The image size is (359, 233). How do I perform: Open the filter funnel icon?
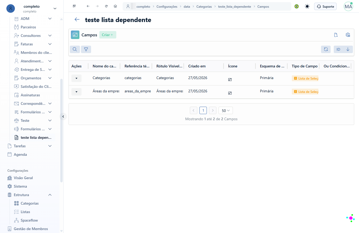pos(86,49)
